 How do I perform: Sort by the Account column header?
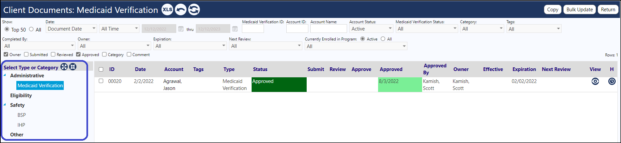coord(174,69)
